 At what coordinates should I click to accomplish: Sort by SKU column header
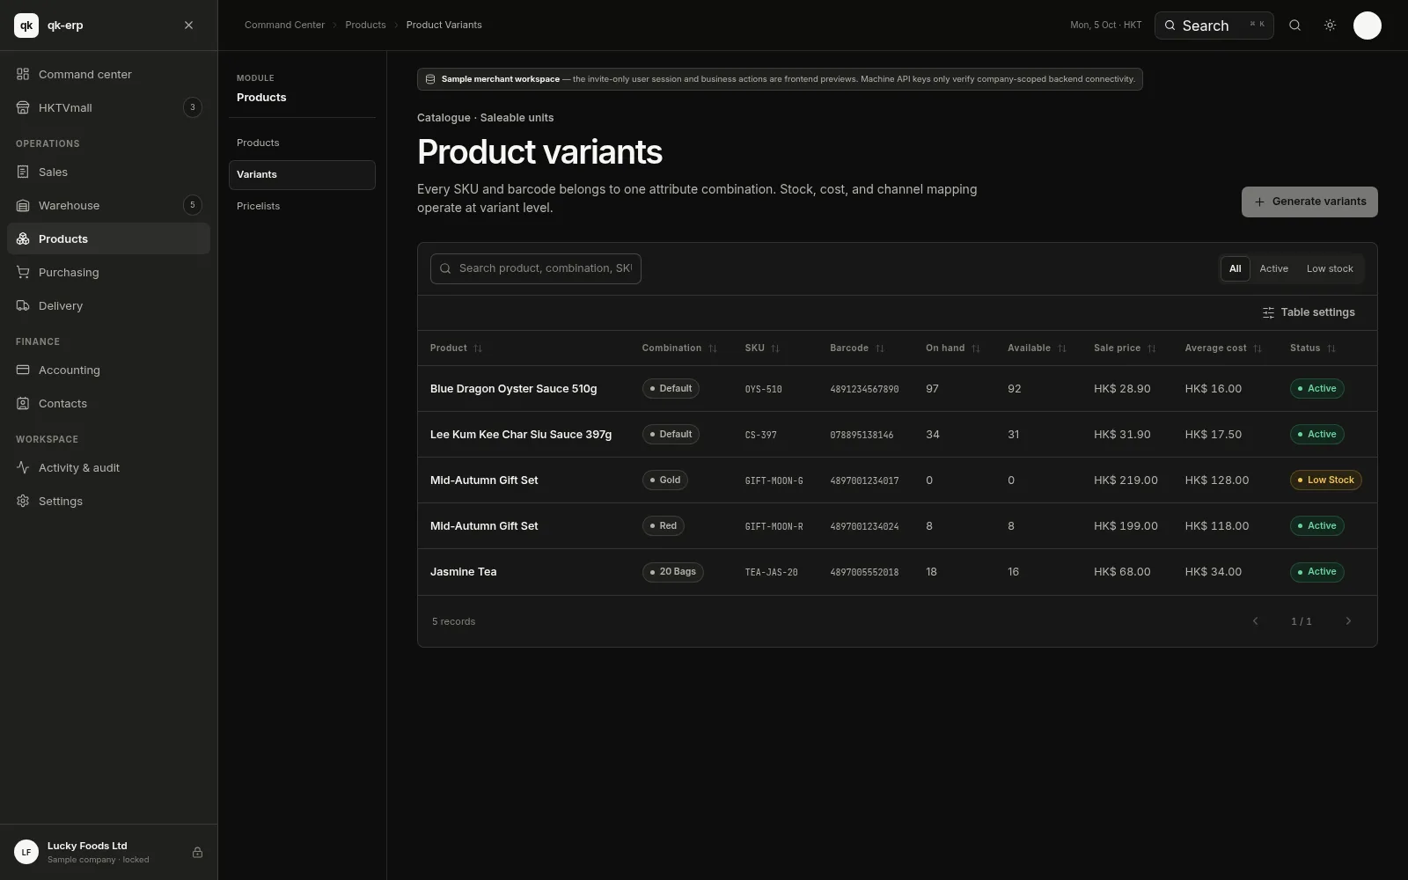coord(762,348)
